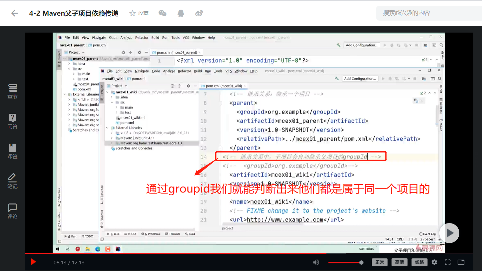Open the TODO tool window in the mcex01_wiki window

point(130,234)
